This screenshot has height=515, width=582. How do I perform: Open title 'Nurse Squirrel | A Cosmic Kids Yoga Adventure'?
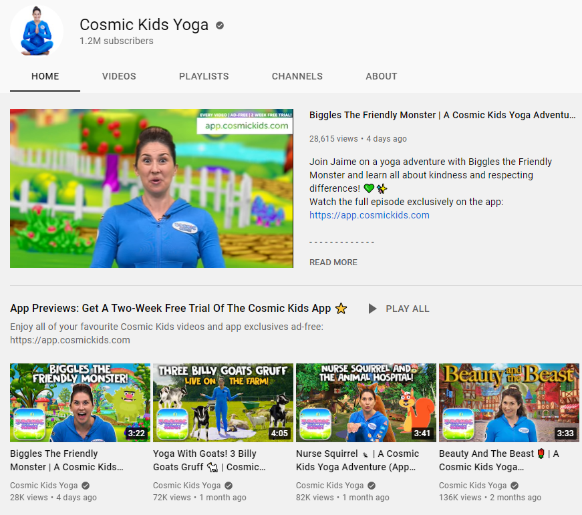pyautogui.click(x=357, y=460)
